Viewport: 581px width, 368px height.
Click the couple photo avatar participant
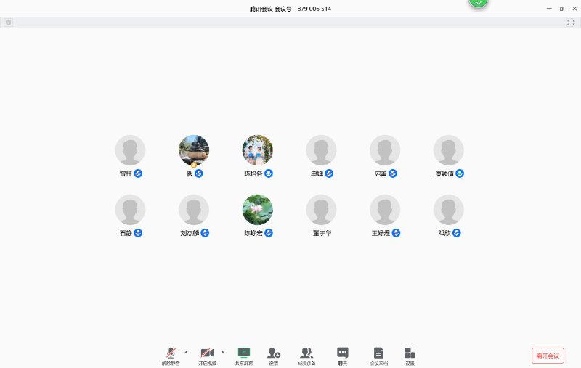click(x=258, y=150)
